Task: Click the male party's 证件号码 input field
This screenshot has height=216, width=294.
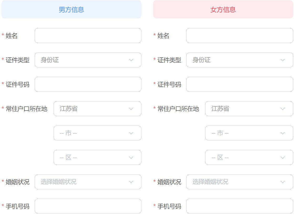Action: point(88,84)
